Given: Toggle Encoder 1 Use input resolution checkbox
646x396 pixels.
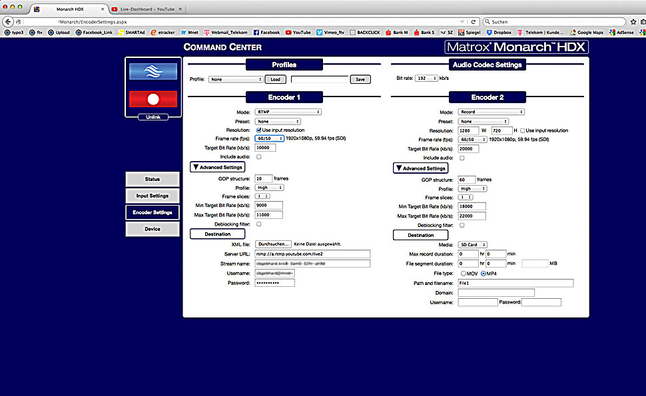Looking at the screenshot, I should point(259,130).
